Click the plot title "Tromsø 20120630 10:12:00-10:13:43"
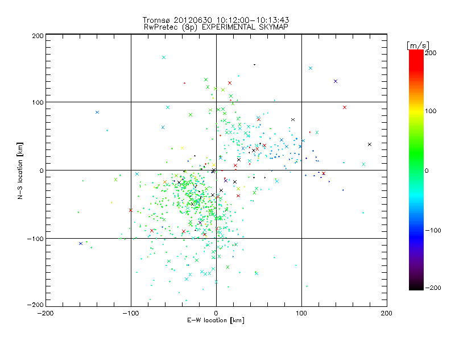This screenshot has width=455, height=341. [216, 20]
